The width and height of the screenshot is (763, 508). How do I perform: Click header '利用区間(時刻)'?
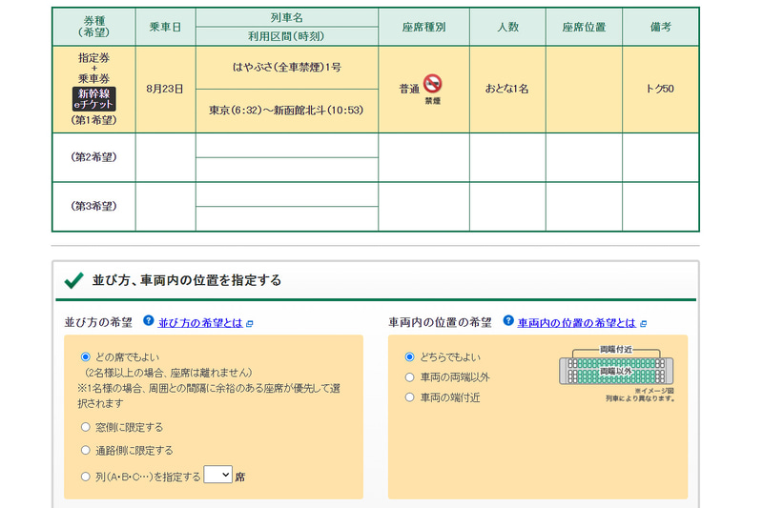(286, 36)
